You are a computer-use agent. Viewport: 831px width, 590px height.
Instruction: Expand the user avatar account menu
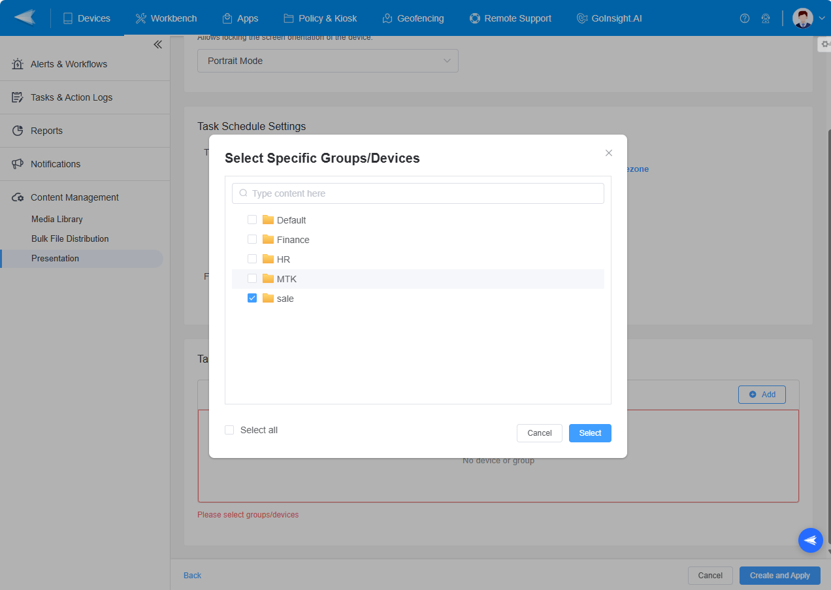tap(809, 18)
